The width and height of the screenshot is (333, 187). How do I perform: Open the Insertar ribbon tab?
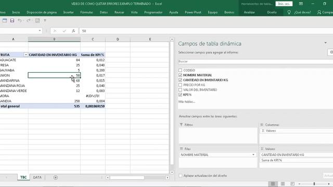click(68, 12)
